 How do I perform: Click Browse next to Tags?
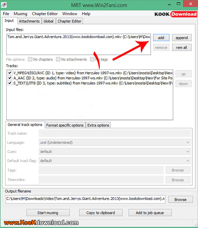click(178, 170)
